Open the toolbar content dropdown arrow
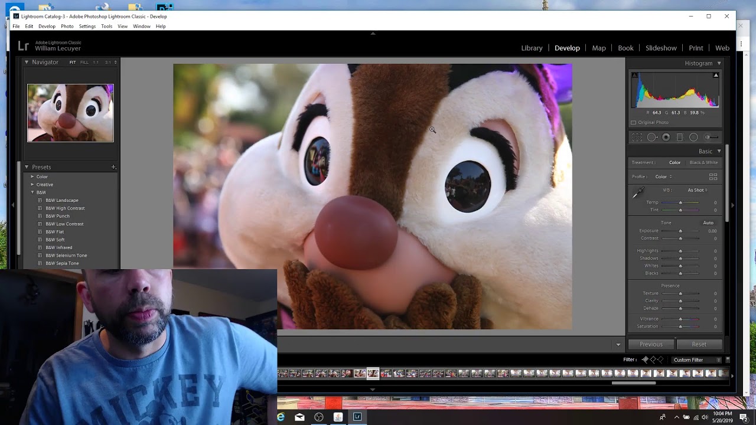The image size is (756, 425). [x=618, y=345]
